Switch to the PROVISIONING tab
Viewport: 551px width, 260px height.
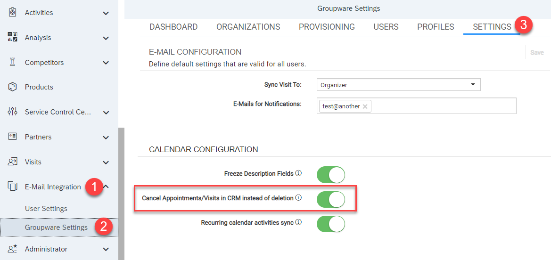pyautogui.click(x=327, y=27)
